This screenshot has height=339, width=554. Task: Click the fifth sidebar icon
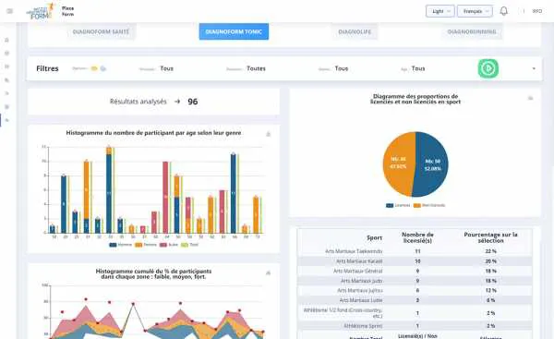pyautogui.click(x=6, y=93)
